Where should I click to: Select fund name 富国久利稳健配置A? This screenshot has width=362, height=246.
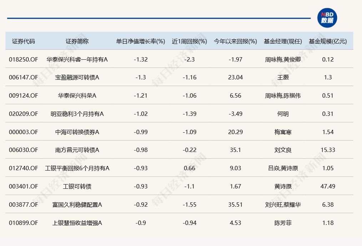tap(77, 205)
